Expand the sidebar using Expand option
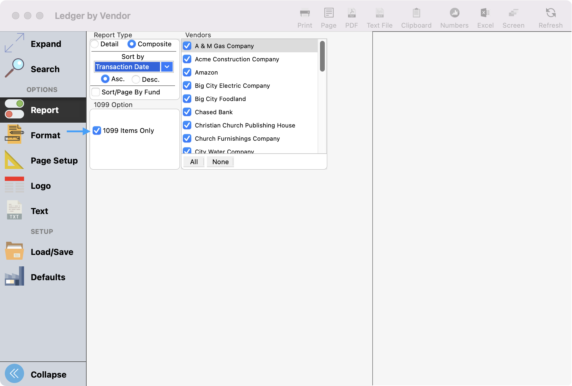This screenshot has height=386, width=572. click(x=14, y=43)
